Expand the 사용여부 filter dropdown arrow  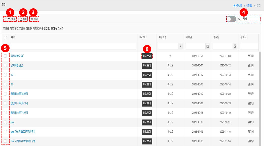(x=180, y=46)
